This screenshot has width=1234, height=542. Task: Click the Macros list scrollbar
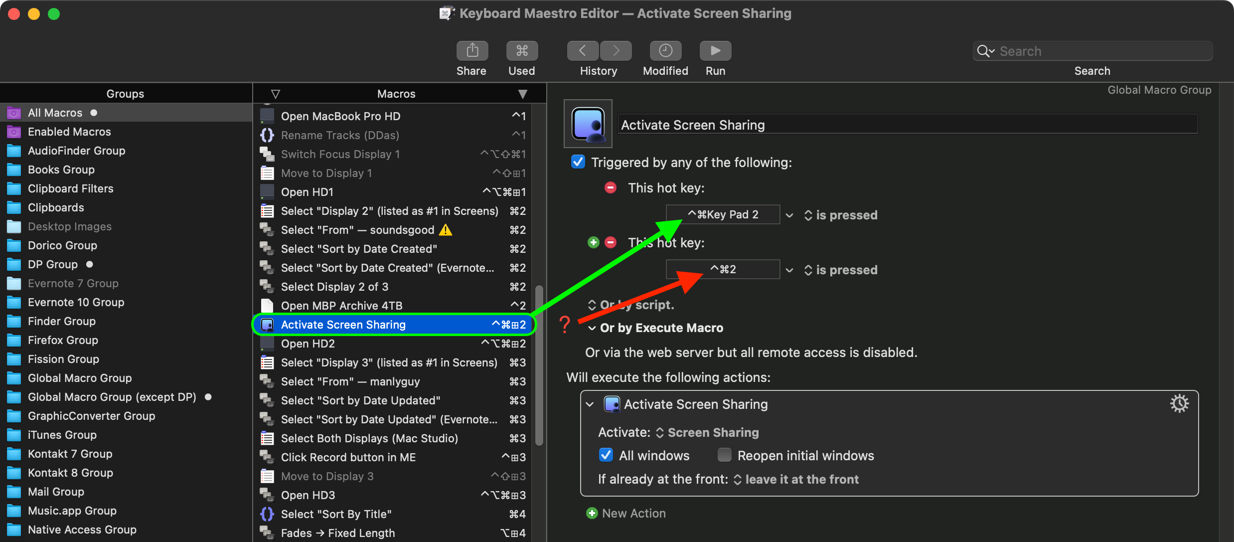pyautogui.click(x=539, y=364)
